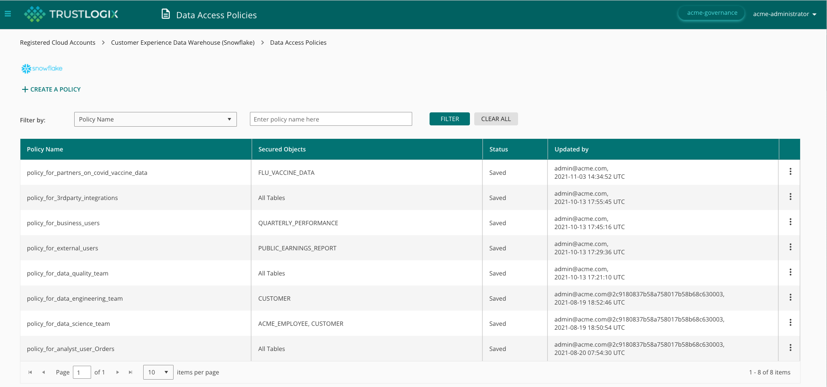Go to previous page of results
This screenshot has height=387, width=827.
pos(43,372)
